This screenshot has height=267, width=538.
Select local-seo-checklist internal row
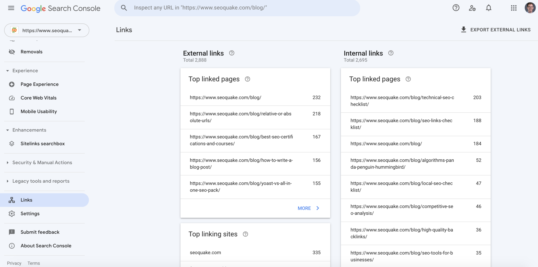coord(415,187)
